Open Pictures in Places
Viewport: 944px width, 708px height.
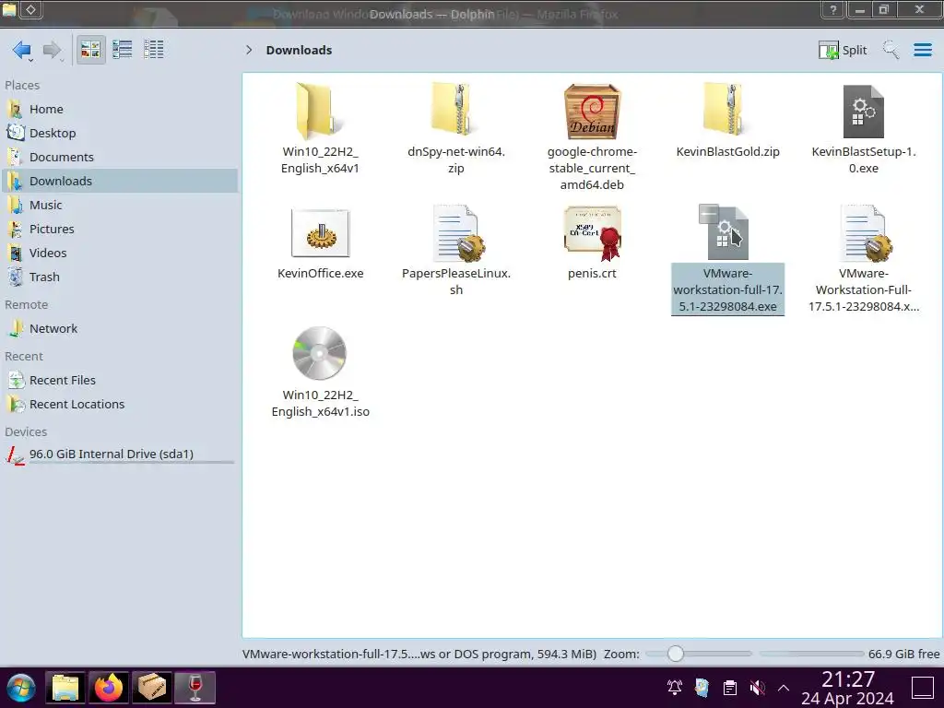119,229
